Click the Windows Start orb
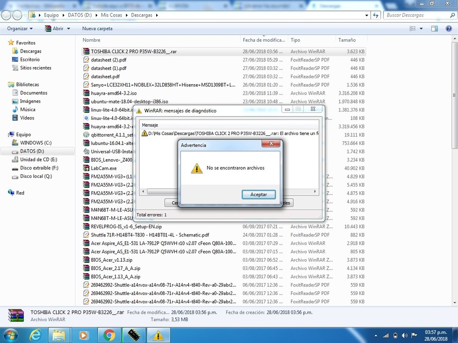The height and width of the screenshot is (343, 458). pos(10,335)
